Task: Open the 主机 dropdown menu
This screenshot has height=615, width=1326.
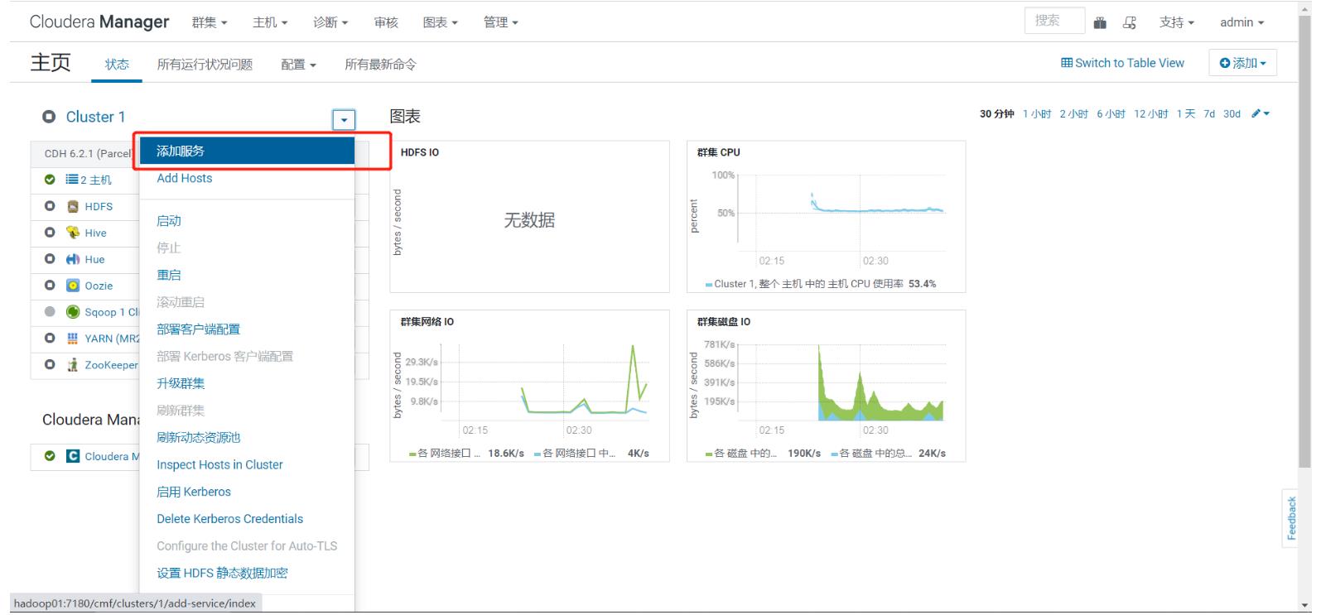Action: [270, 23]
